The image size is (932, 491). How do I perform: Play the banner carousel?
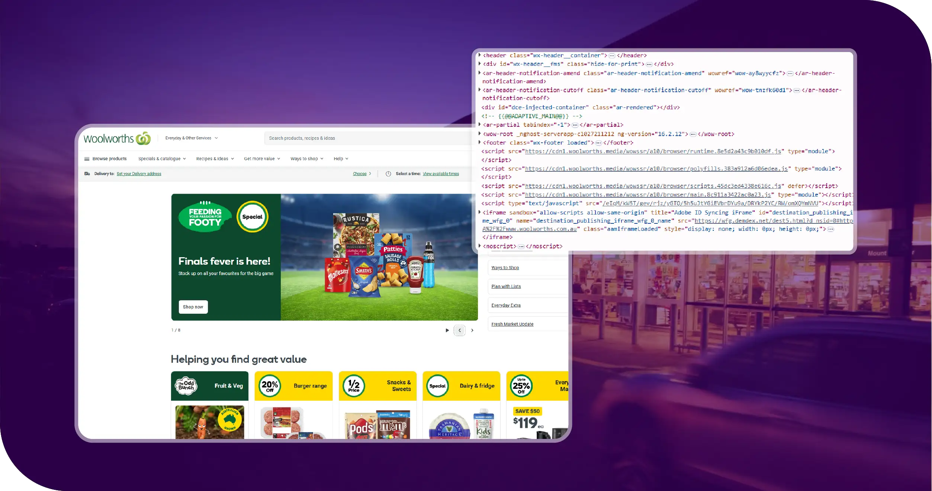click(447, 330)
